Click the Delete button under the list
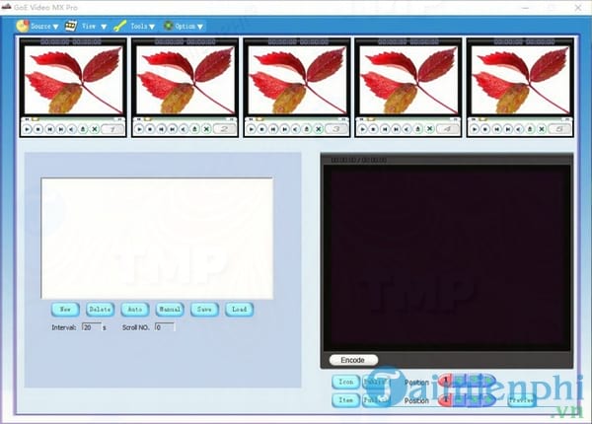 coord(100,310)
